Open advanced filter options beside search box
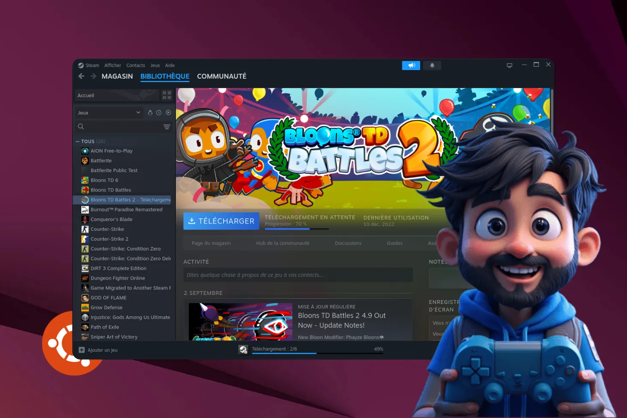Screen dimensions: 627x418 [167, 127]
